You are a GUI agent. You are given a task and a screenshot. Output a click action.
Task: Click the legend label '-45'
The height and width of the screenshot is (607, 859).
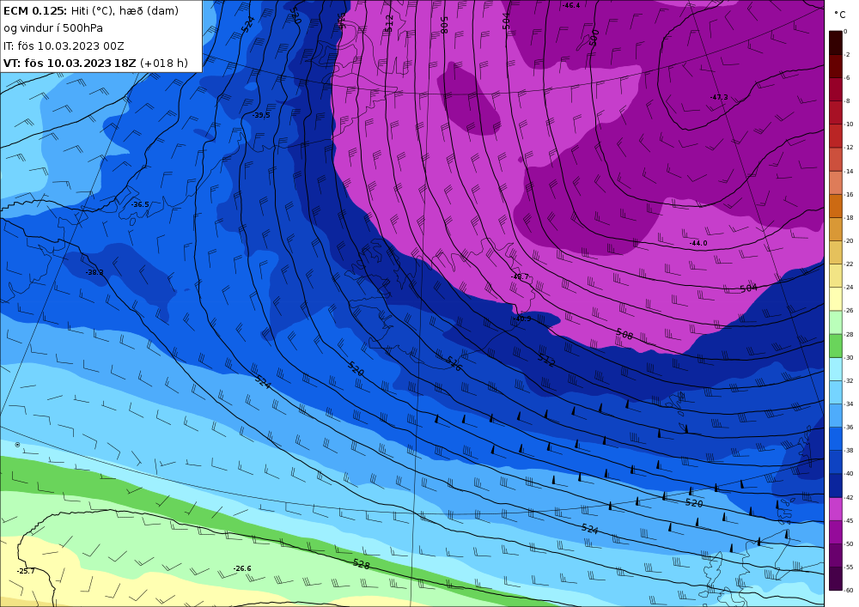pos(849,520)
